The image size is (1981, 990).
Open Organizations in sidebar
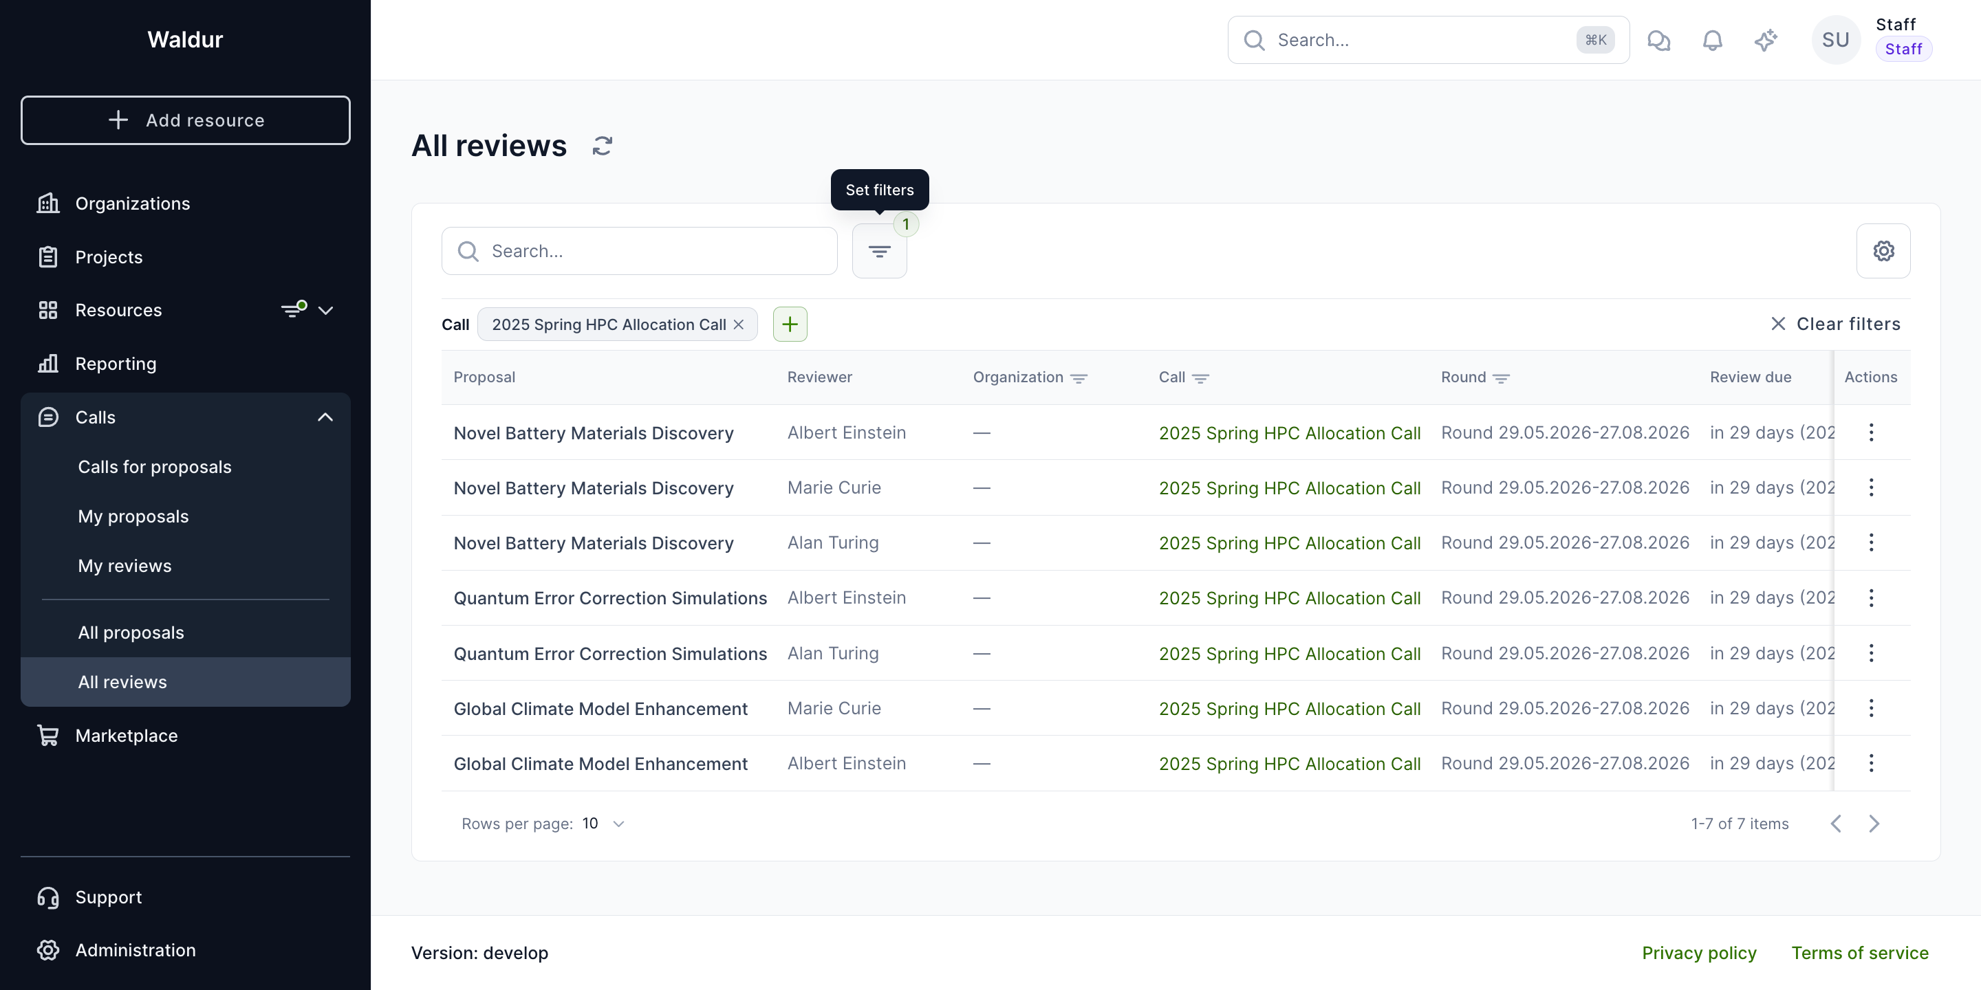click(x=185, y=203)
